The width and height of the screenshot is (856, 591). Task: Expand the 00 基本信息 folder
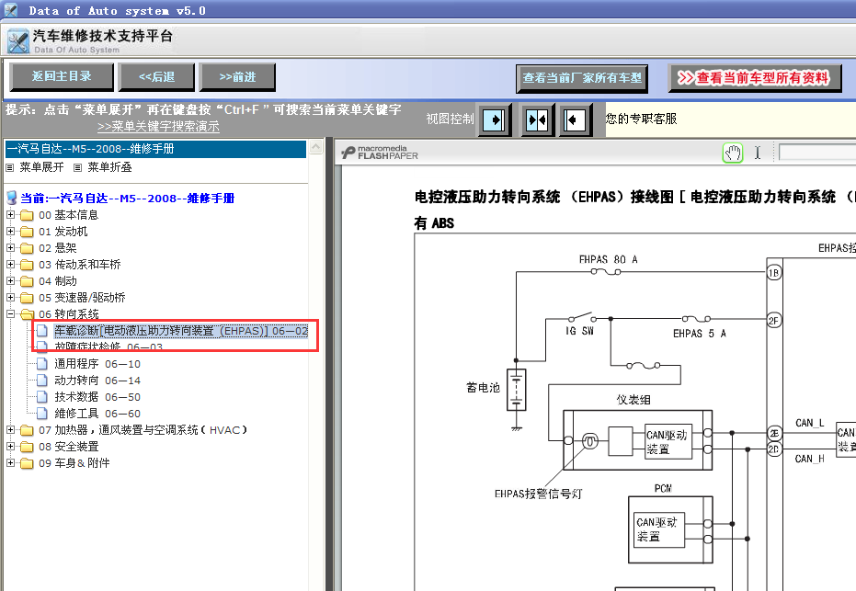[x=10, y=215]
